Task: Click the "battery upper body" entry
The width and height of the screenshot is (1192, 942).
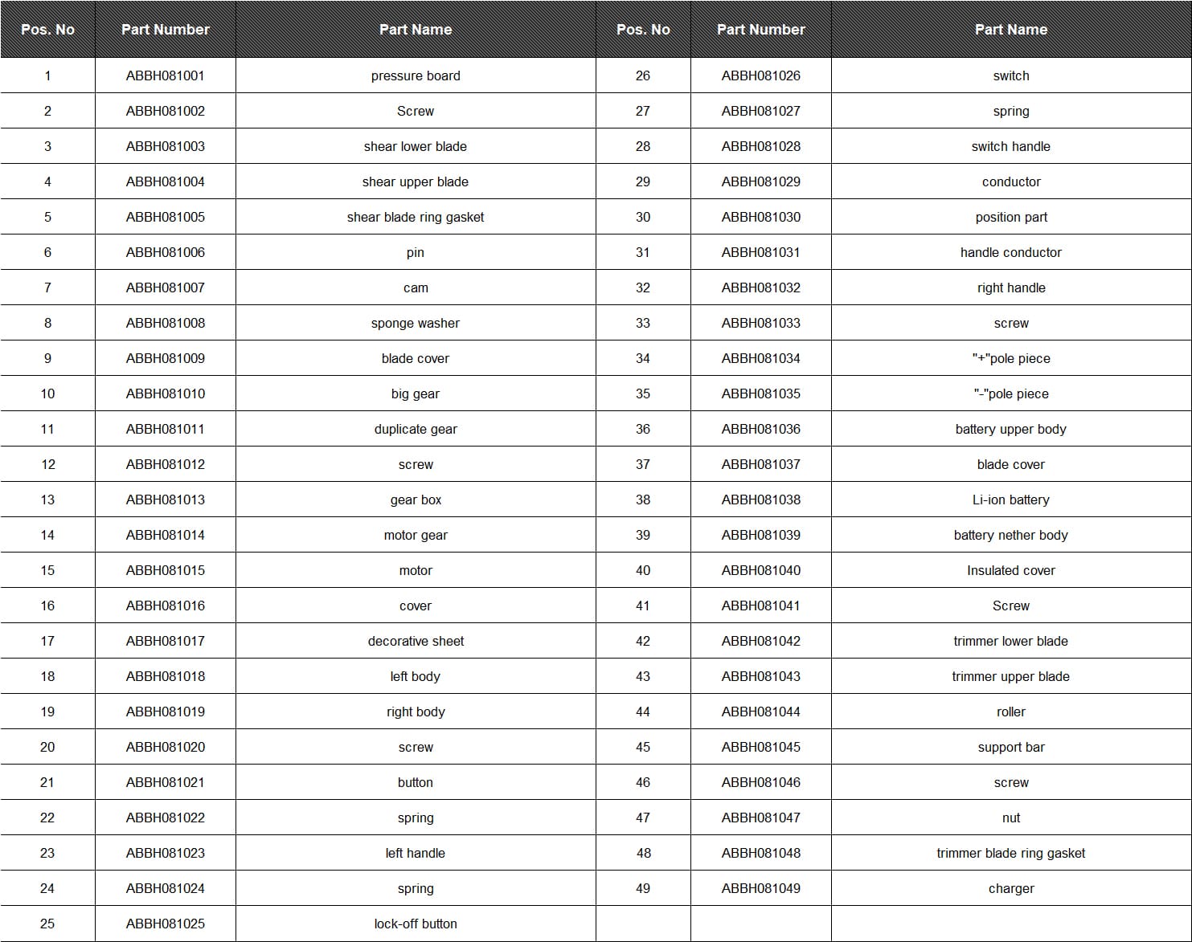Action: [x=1010, y=429]
